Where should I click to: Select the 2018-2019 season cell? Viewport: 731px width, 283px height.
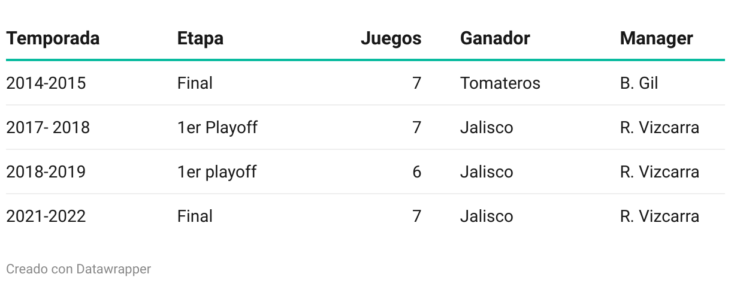pos(46,171)
